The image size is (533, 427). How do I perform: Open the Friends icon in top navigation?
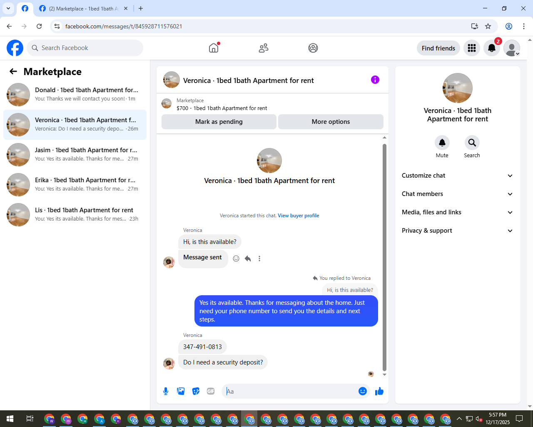click(x=264, y=48)
